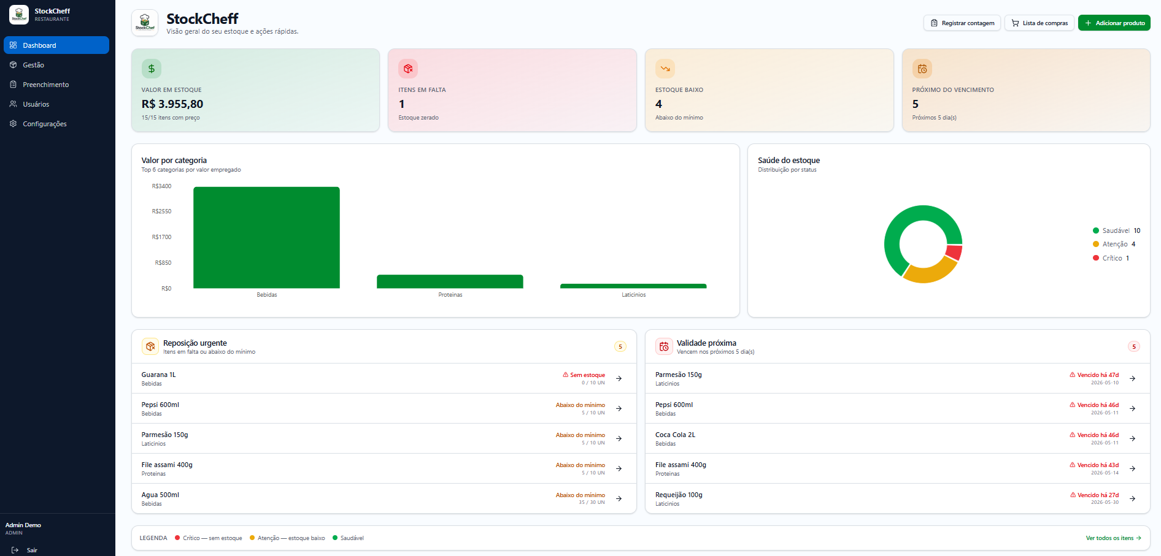Open the Gestão sidebar item

tap(56, 65)
